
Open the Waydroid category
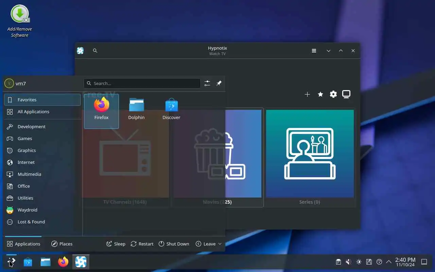point(42,210)
